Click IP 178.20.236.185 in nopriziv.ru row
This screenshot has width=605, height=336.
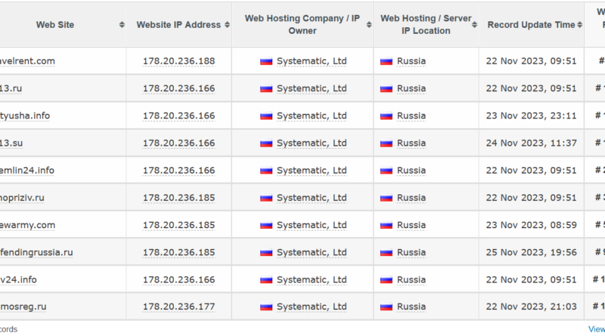(178, 198)
